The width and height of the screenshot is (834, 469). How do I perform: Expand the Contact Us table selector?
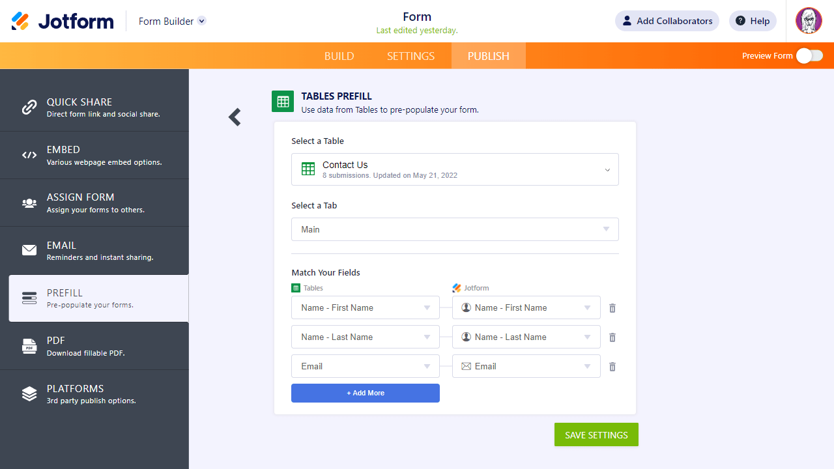455,169
